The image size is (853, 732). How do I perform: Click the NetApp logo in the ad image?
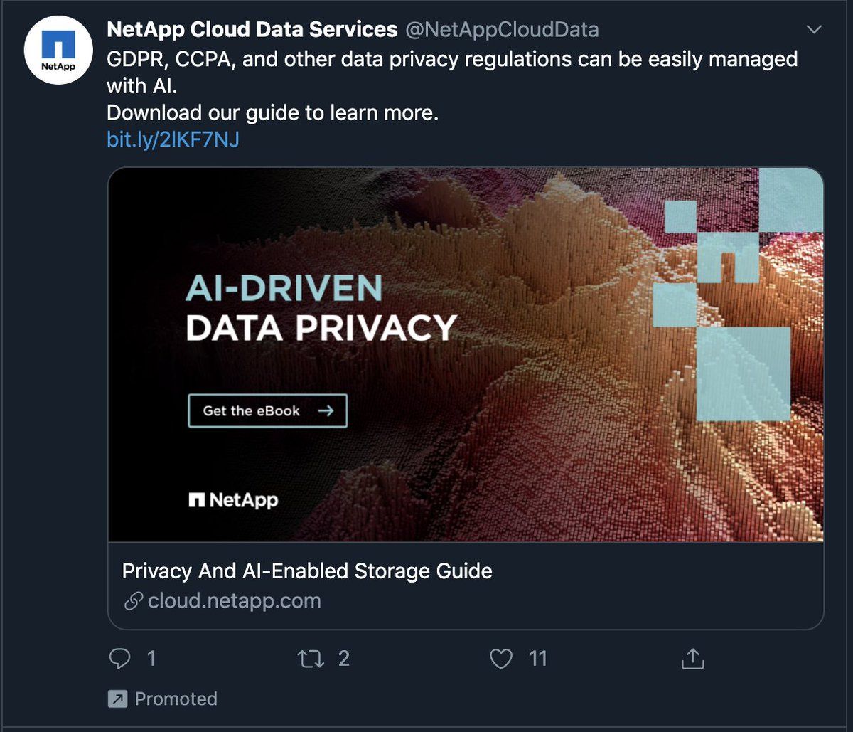click(233, 500)
